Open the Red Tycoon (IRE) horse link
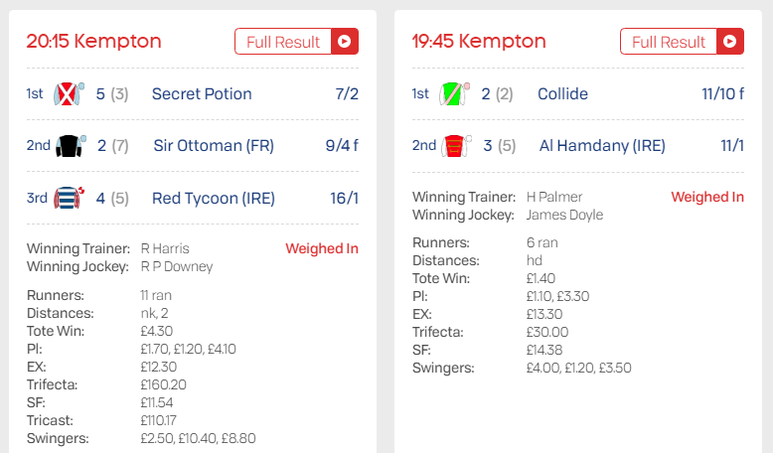The image size is (773, 453). pos(214,198)
